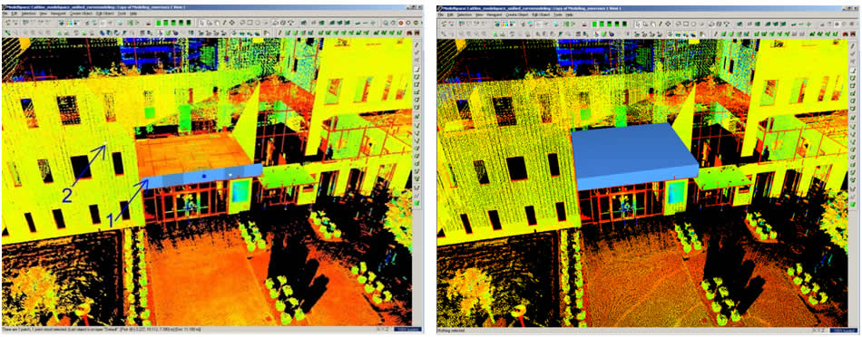Open Selection menu in left window
Image resolution: width=862 pixels, height=337 pixels.
[29, 14]
